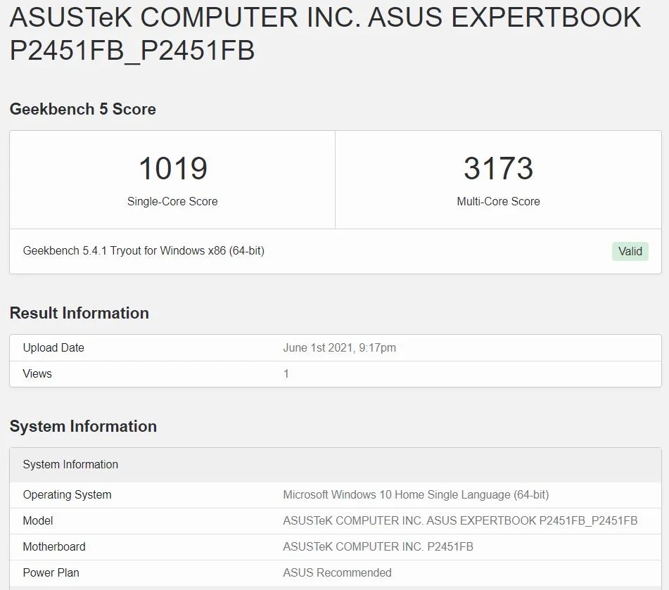Click the Model row label

pos(37,521)
